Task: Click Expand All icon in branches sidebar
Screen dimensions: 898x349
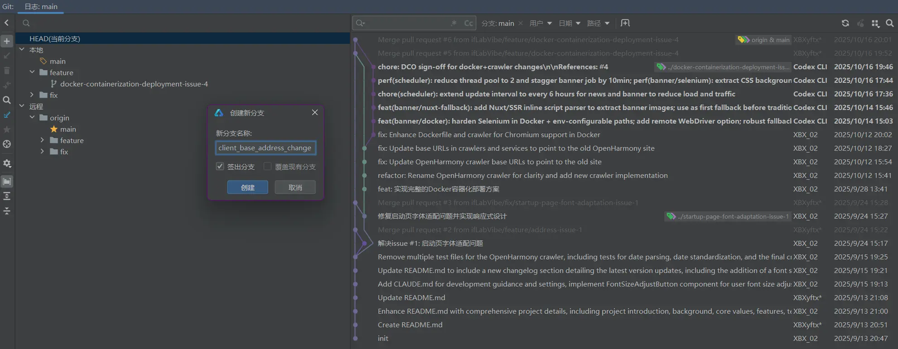Action: click(7, 196)
